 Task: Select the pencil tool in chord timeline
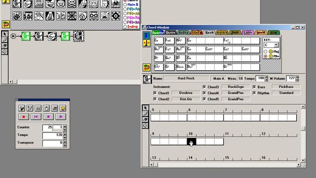(x=145, y=114)
